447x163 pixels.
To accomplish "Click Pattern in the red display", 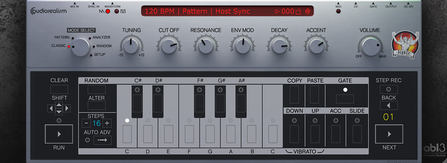I will point(195,12).
